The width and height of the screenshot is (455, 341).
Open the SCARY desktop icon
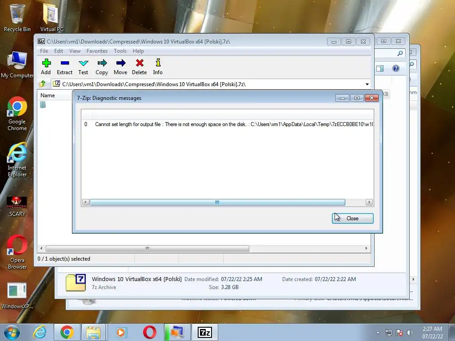(x=17, y=206)
